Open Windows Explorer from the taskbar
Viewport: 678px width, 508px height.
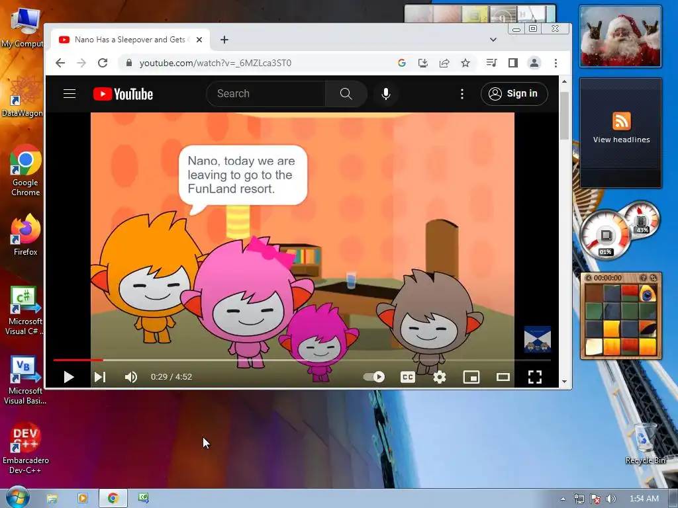coord(52,499)
